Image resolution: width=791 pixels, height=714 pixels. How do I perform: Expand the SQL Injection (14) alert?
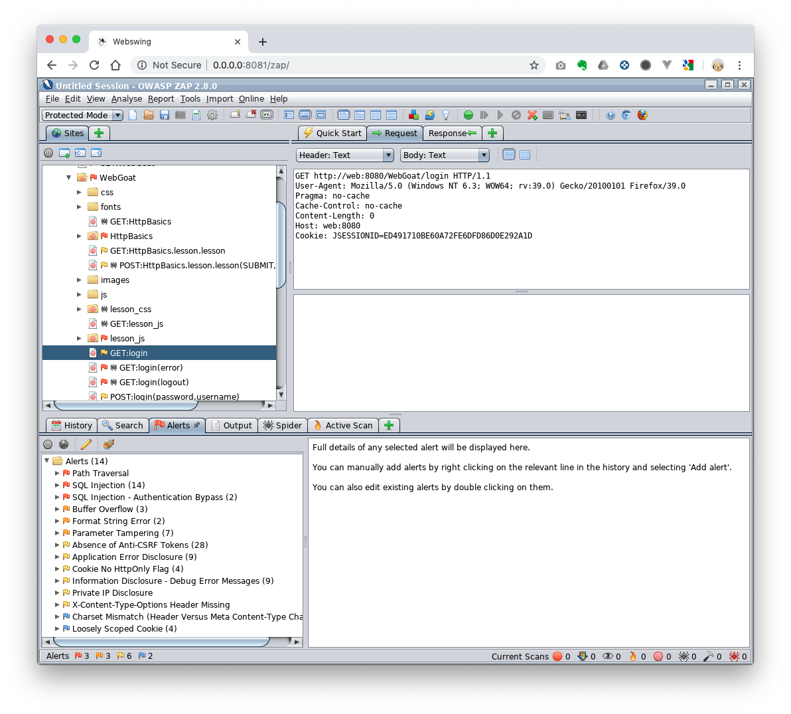tap(57, 486)
